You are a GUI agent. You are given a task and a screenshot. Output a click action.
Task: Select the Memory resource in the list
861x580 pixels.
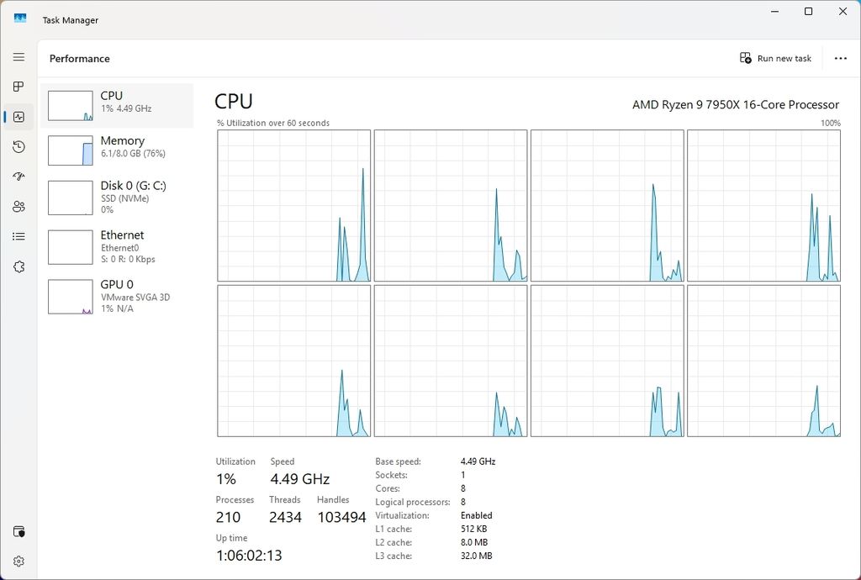click(117, 150)
